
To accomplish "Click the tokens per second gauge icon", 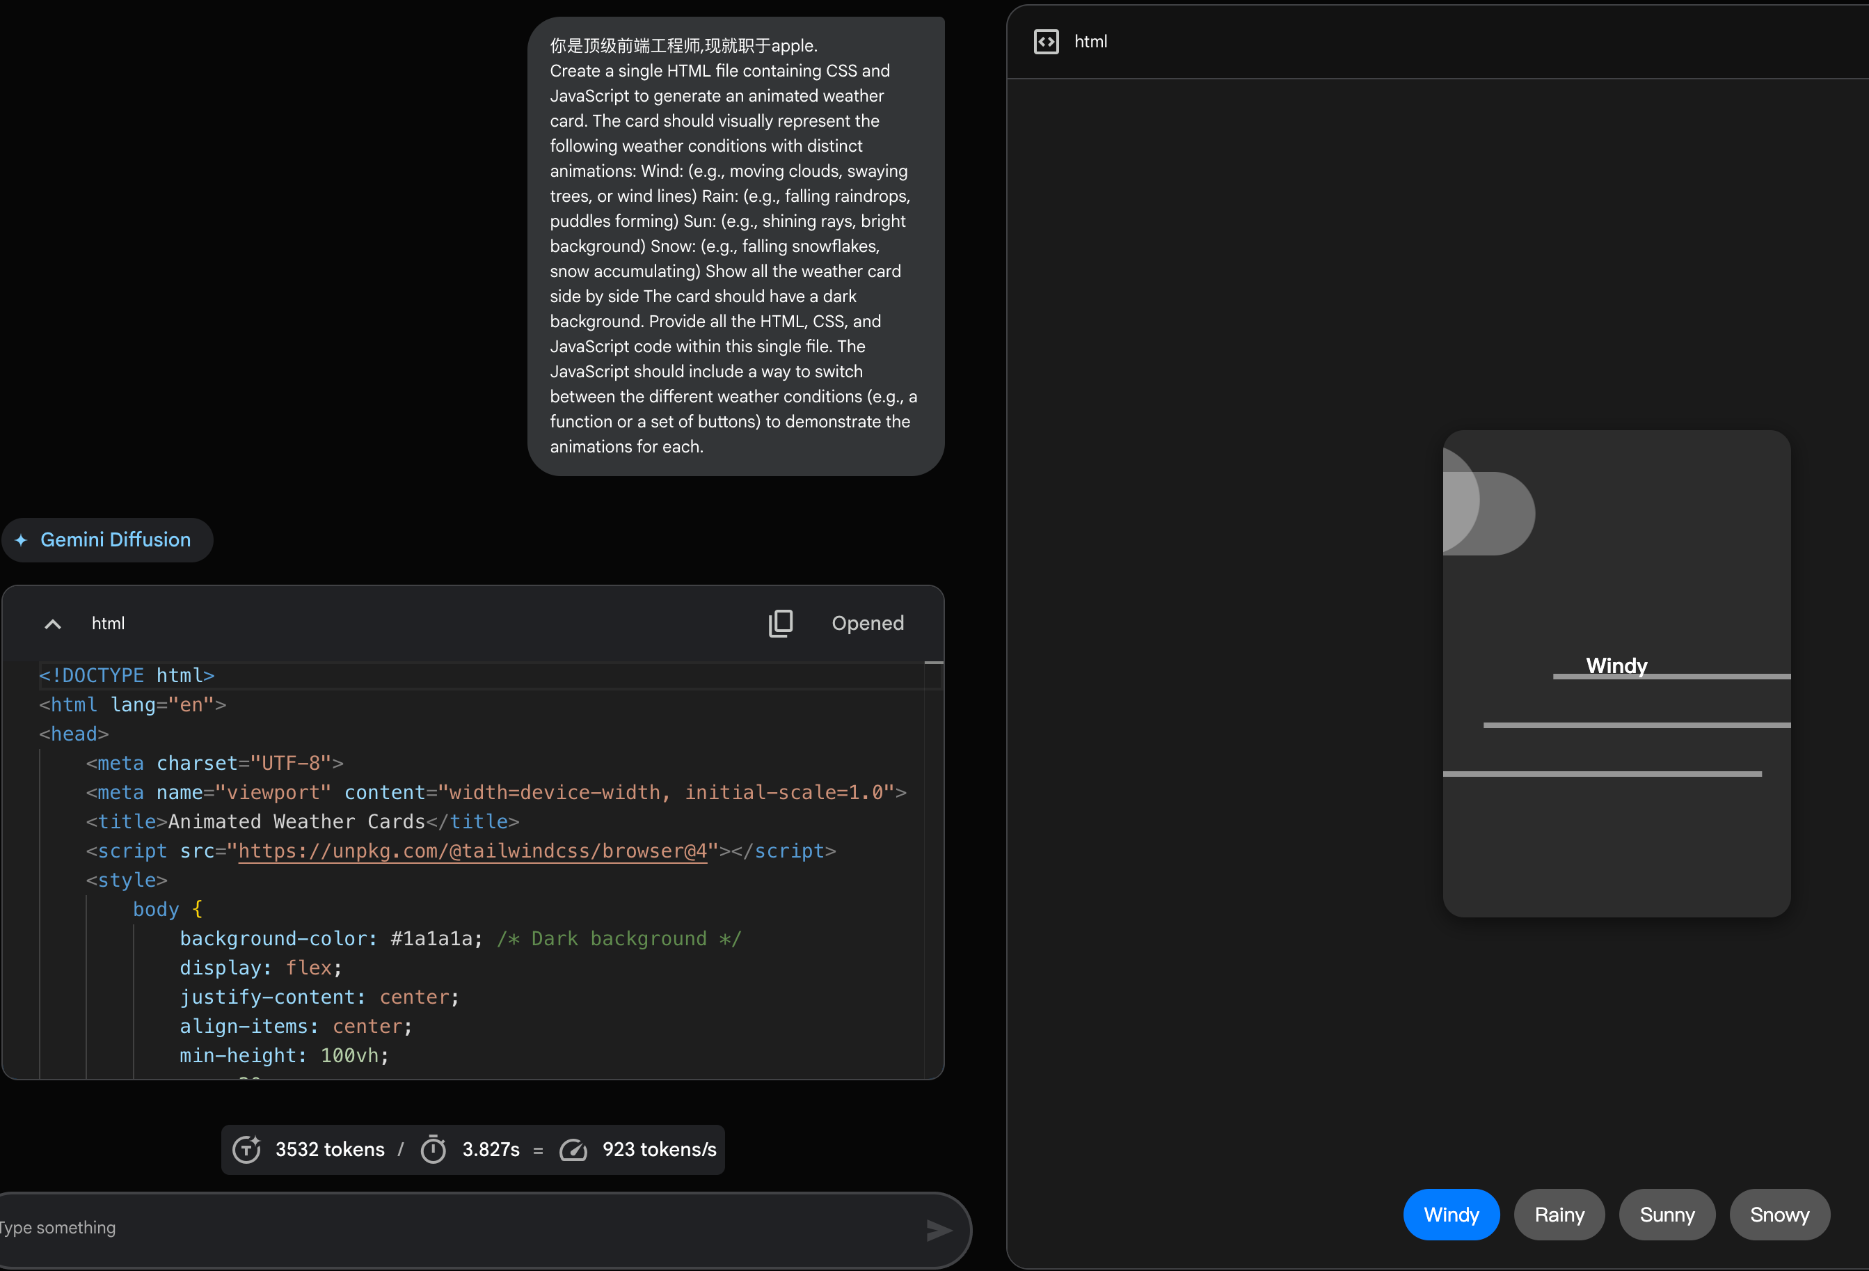I will point(573,1149).
